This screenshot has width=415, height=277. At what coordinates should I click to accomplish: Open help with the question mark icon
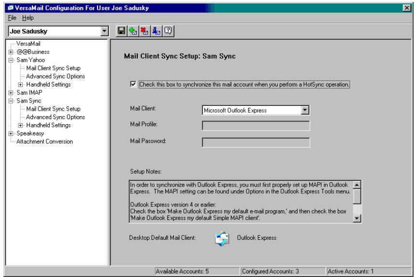(x=168, y=31)
